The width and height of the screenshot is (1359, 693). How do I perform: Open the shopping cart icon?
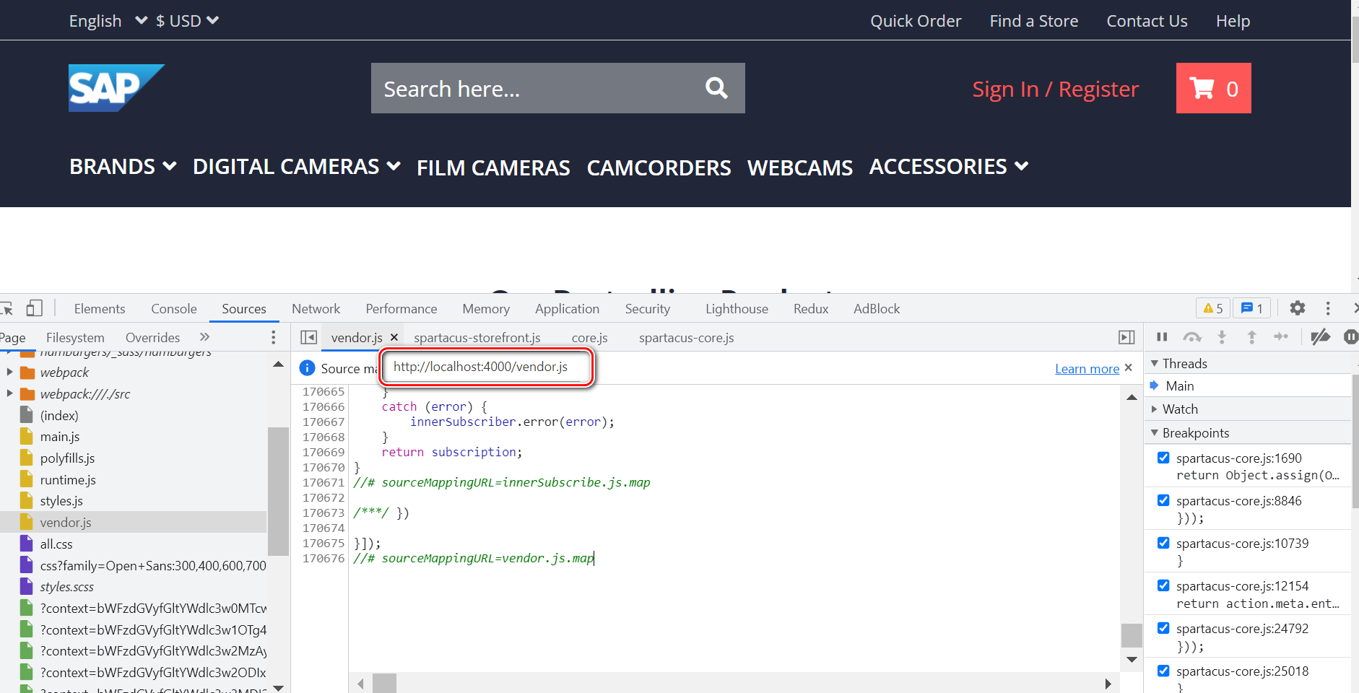(x=1213, y=88)
